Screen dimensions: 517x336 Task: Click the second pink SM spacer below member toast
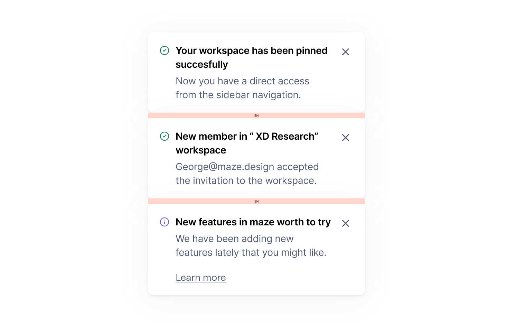tap(256, 201)
